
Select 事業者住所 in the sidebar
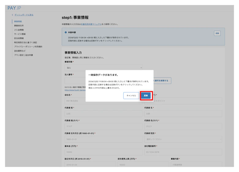(19, 26)
